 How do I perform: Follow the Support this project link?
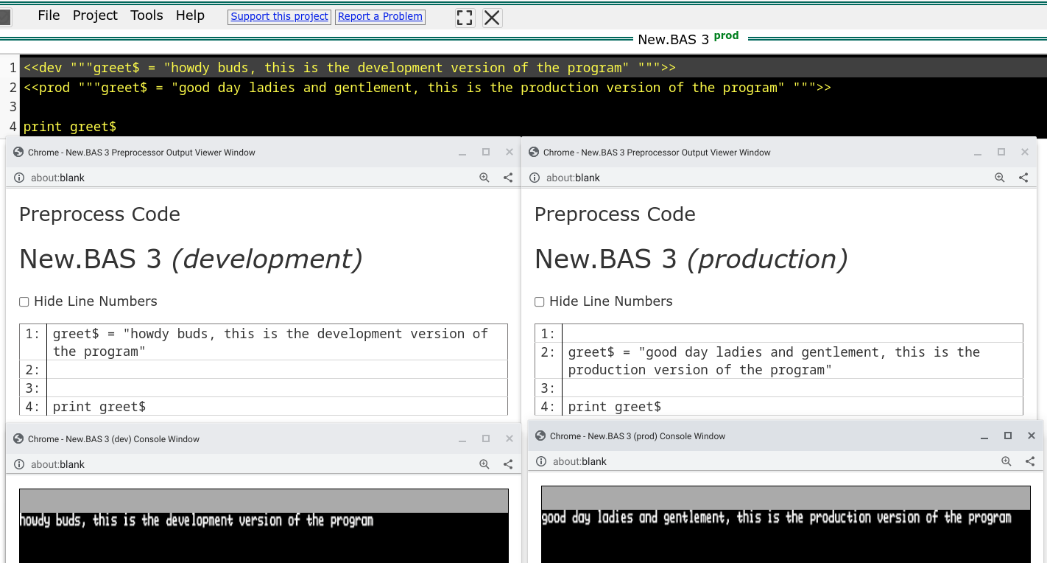tap(279, 16)
